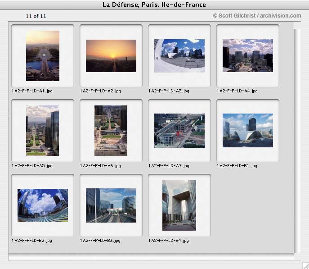Open fisheye sky thumbnail 1A2-F-P-LD-B2
This screenshot has height=269, width=309.
point(43,205)
